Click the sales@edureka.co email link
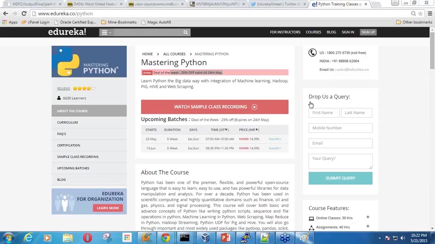Image resolution: width=435 pixels, height=244 pixels. coord(352,69)
